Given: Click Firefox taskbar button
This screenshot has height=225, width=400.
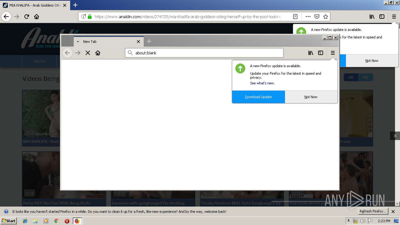Looking at the screenshot, I should coord(77,221).
